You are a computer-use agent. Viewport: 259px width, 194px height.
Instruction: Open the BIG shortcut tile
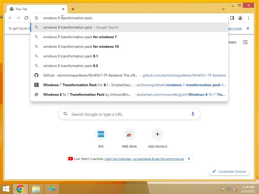tap(101, 138)
